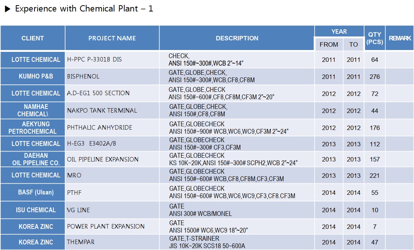Select the PROJECT NAME column header
This screenshot has height=250, width=414.
[112, 38]
